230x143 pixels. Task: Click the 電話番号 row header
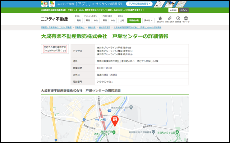(83, 82)
